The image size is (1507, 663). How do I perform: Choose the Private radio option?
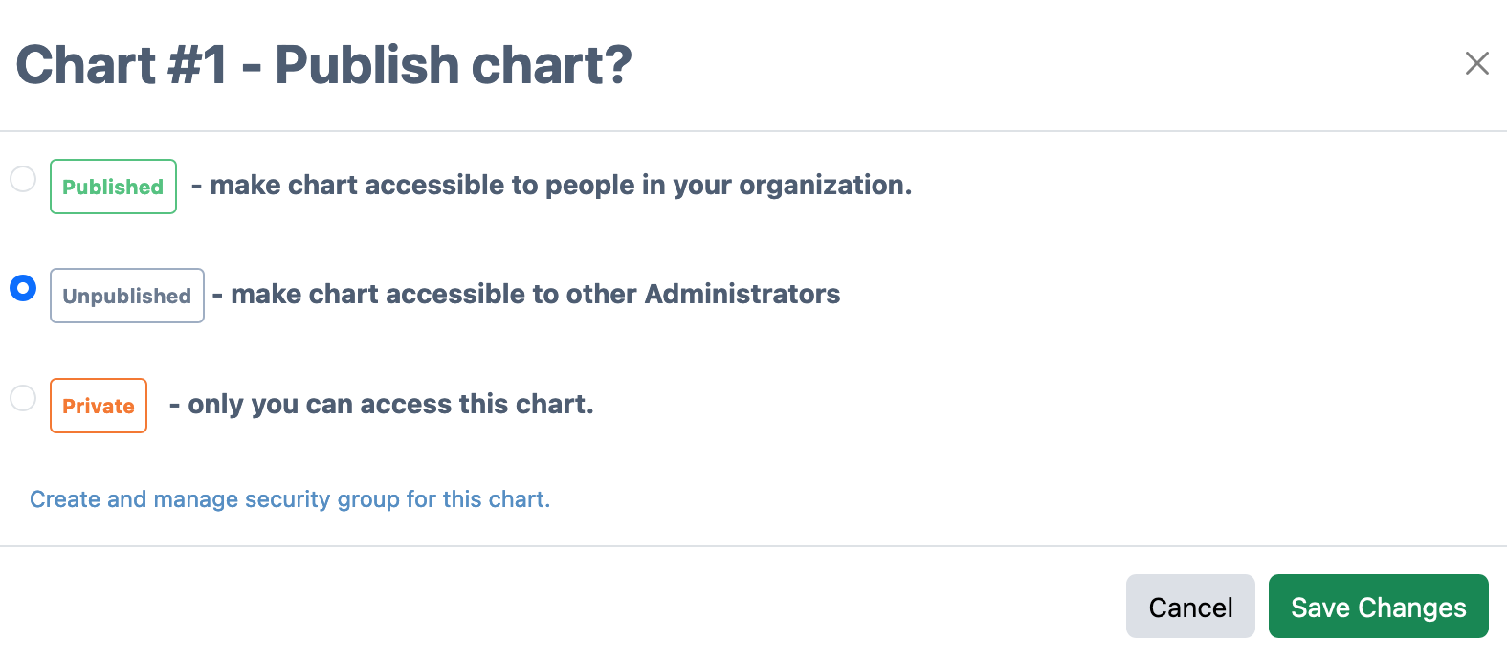(23, 398)
